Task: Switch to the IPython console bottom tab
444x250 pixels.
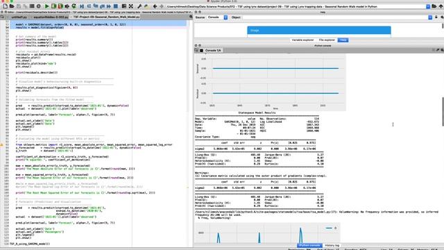Action: point(309,245)
